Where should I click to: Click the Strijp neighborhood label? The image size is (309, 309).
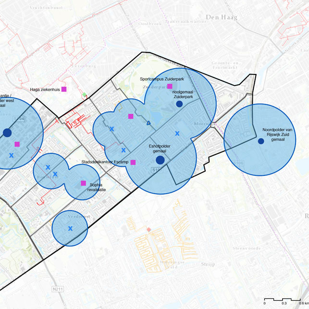[x=208, y=264]
